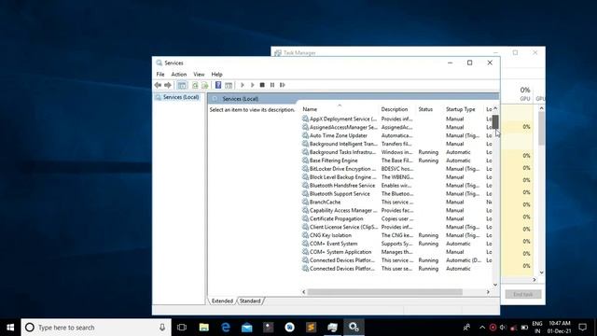Screen dimensions: 597x336
Task: Select BitLocker Drive Encryption service row
Action: pos(396,169)
